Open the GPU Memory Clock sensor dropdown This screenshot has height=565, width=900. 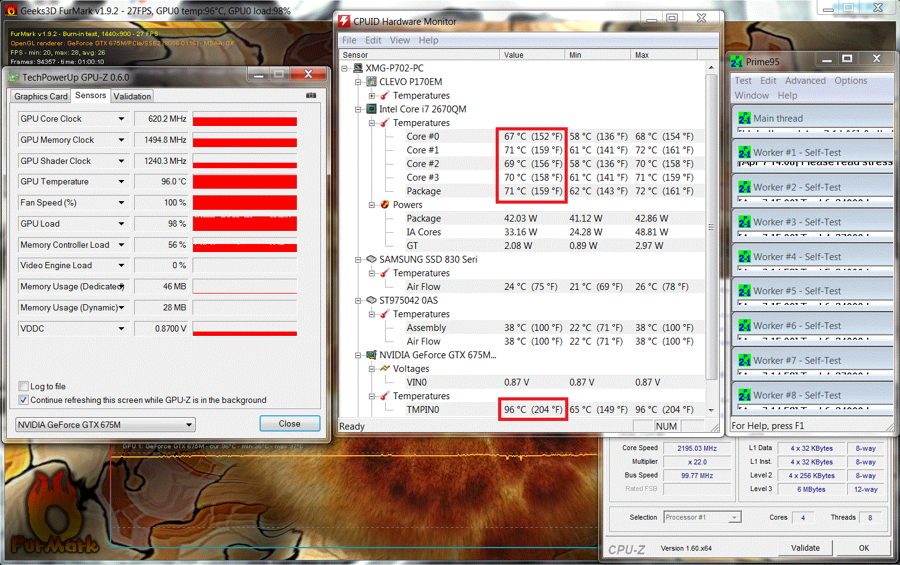(122, 140)
